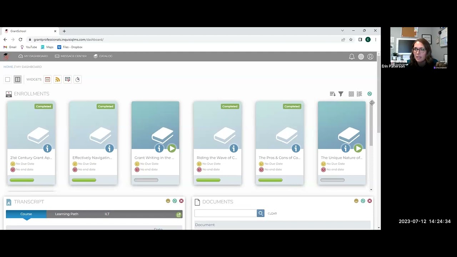
Task: Open the GrantSchool logo home icon
Action: tap(6, 56)
